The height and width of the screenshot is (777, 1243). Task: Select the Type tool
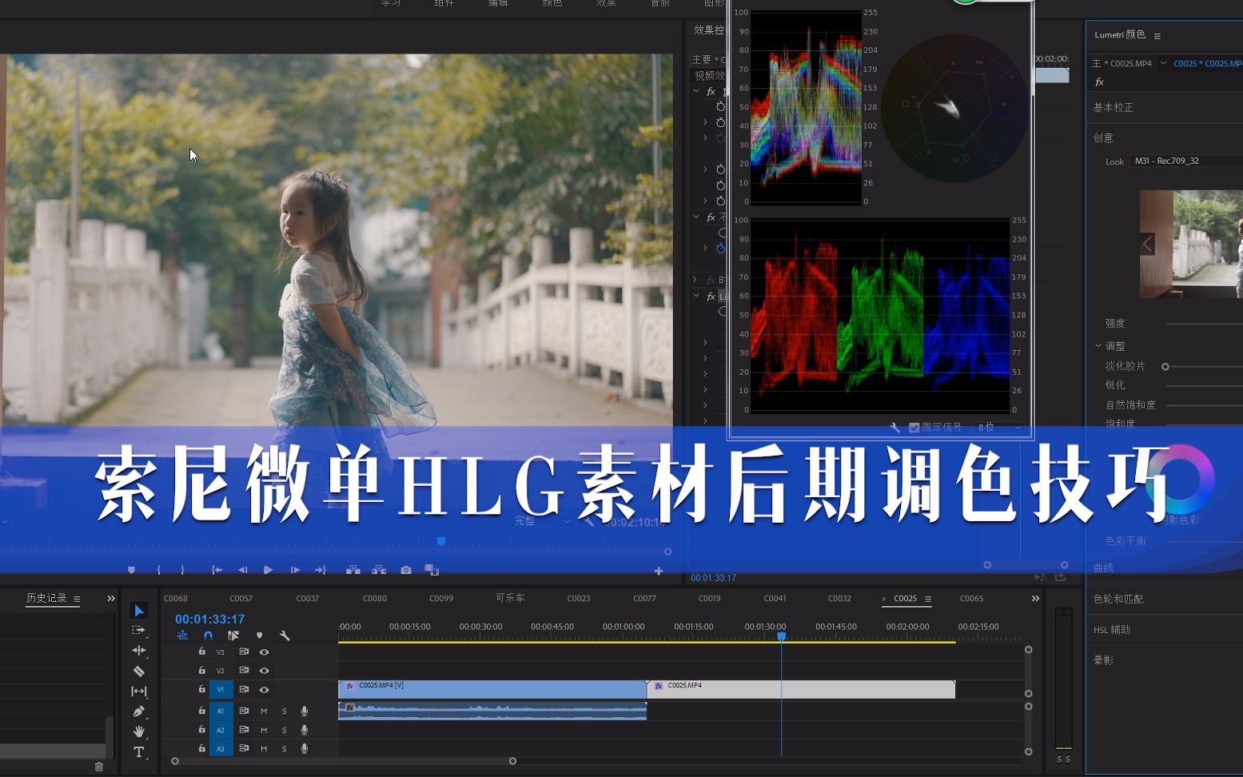coord(139,751)
